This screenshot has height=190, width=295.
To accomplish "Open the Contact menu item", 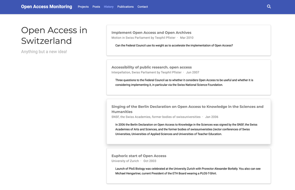I will 143,7.
